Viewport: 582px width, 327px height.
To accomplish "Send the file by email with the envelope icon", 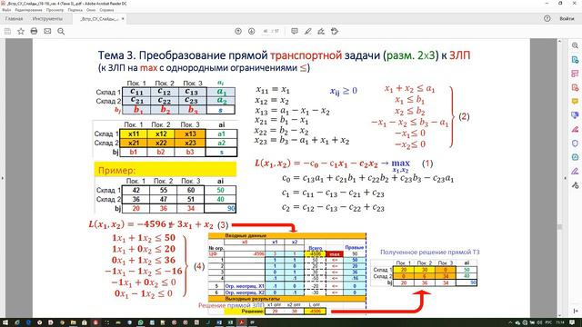I will [47, 32].
